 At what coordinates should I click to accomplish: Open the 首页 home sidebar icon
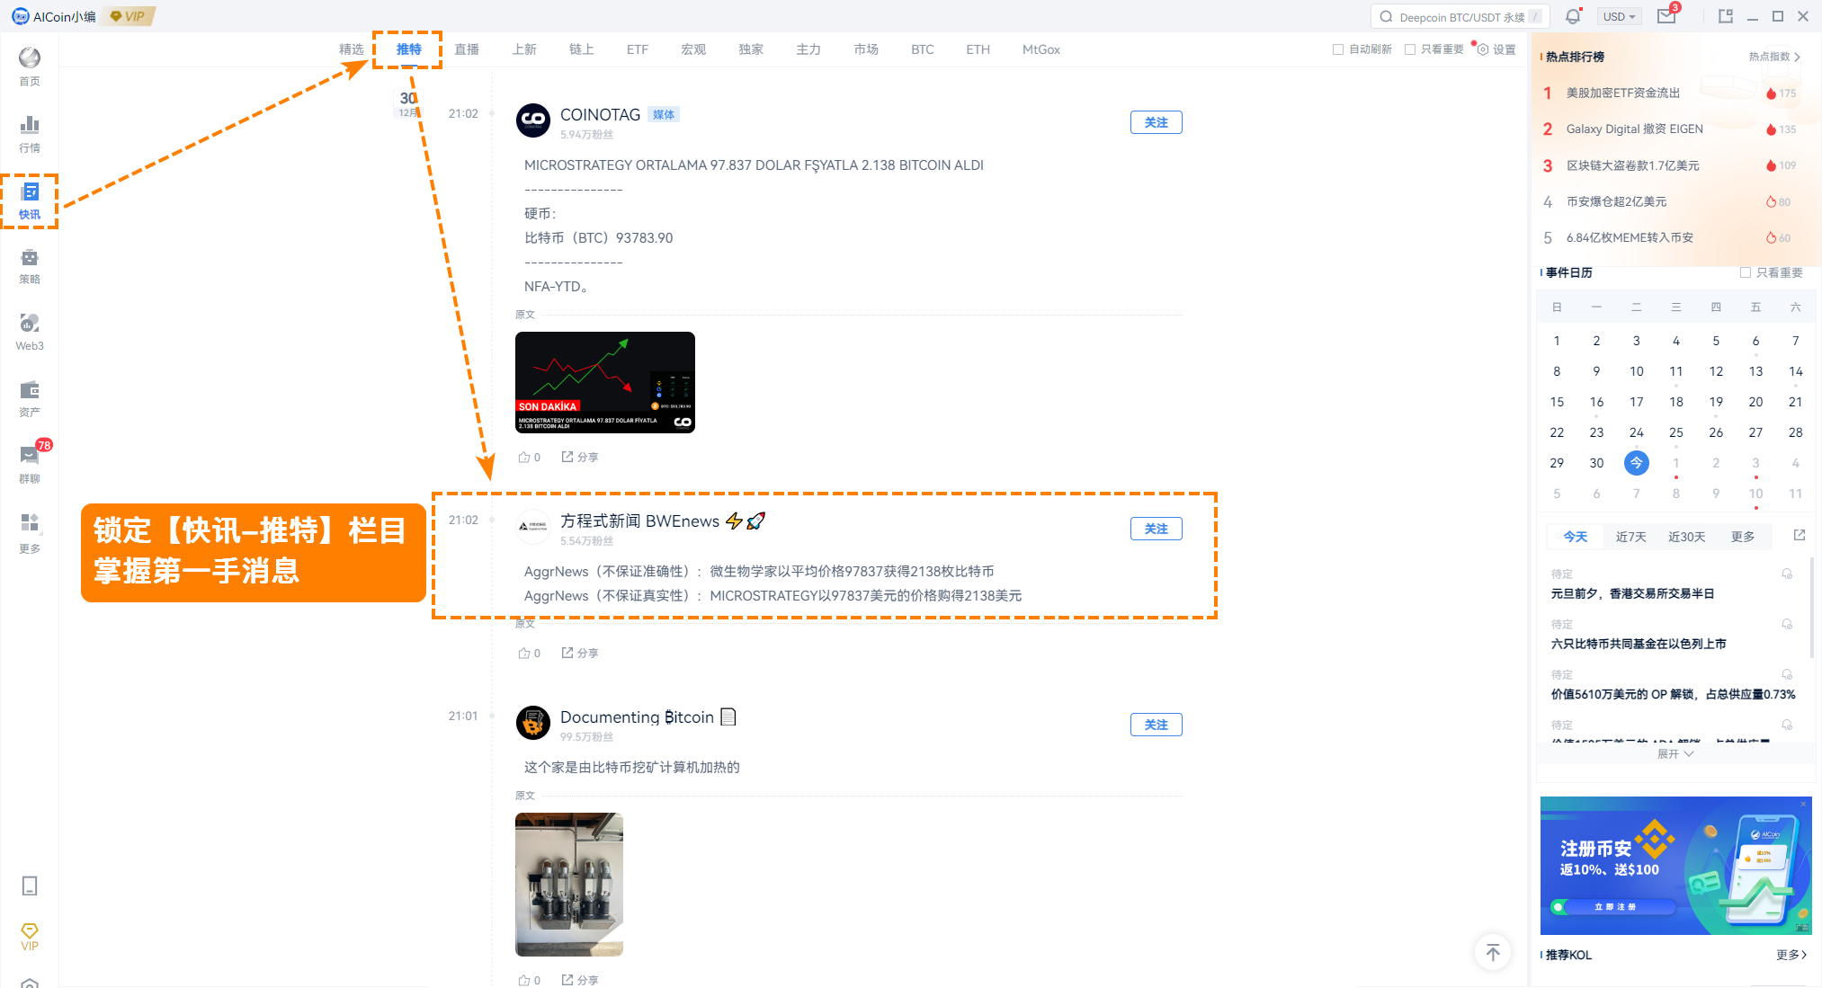(x=30, y=66)
